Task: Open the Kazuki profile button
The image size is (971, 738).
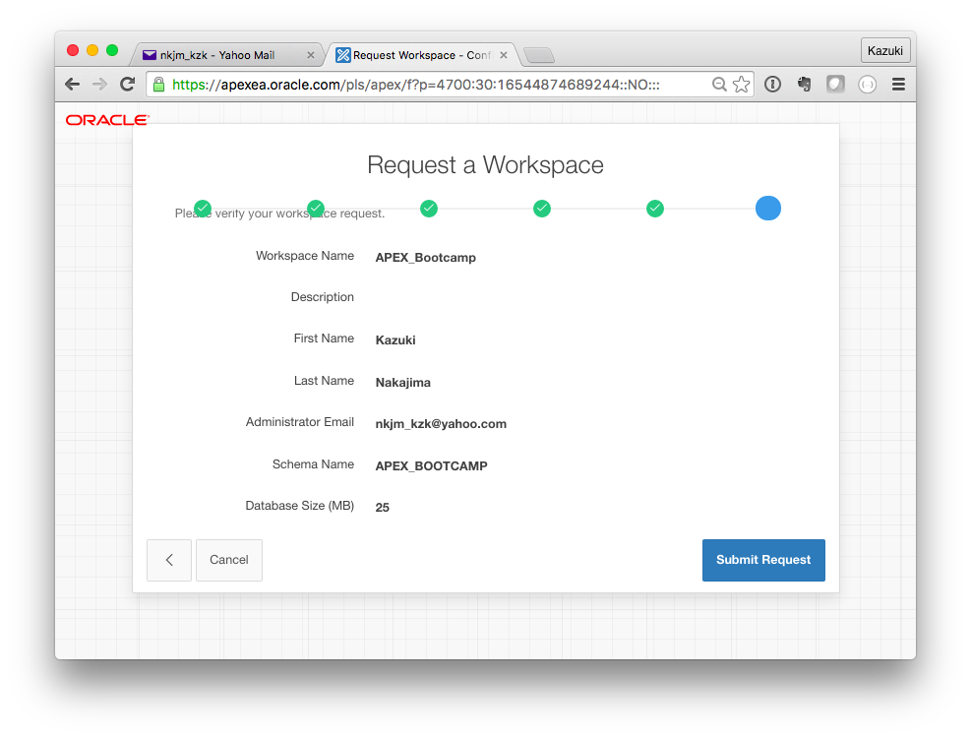Action: pyautogui.click(x=885, y=51)
